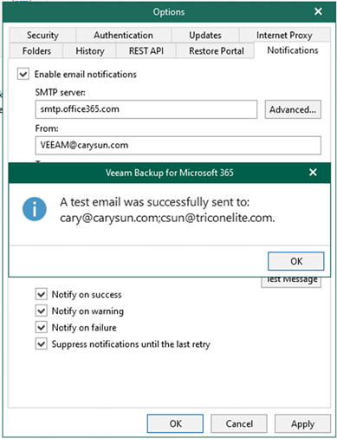Uncheck Enable email notifications

[23, 74]
